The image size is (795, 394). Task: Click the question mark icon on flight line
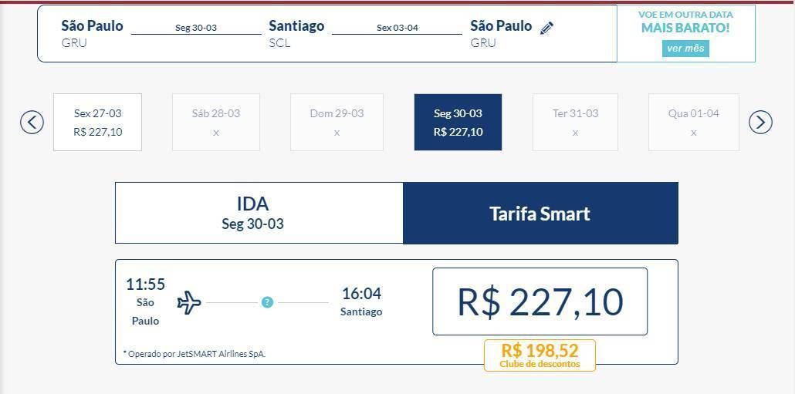pos(268,302)
